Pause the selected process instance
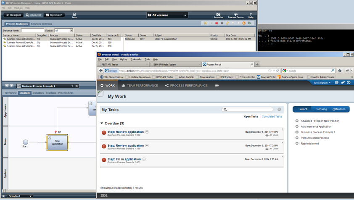 point(206,23)
